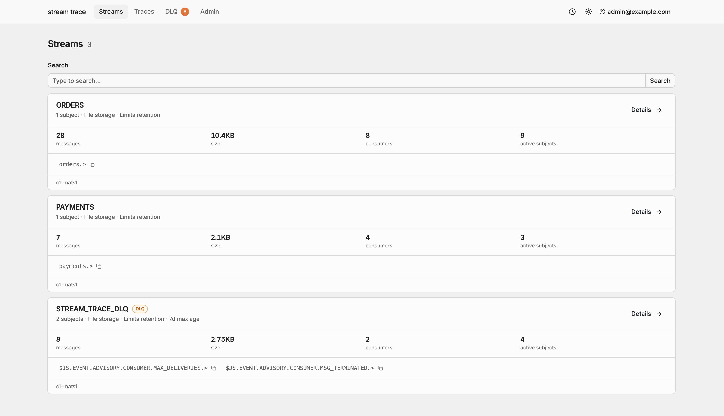This screenshot has height=416, width=724.
Task: Click the Streams page heading
Action: point(65,44)
